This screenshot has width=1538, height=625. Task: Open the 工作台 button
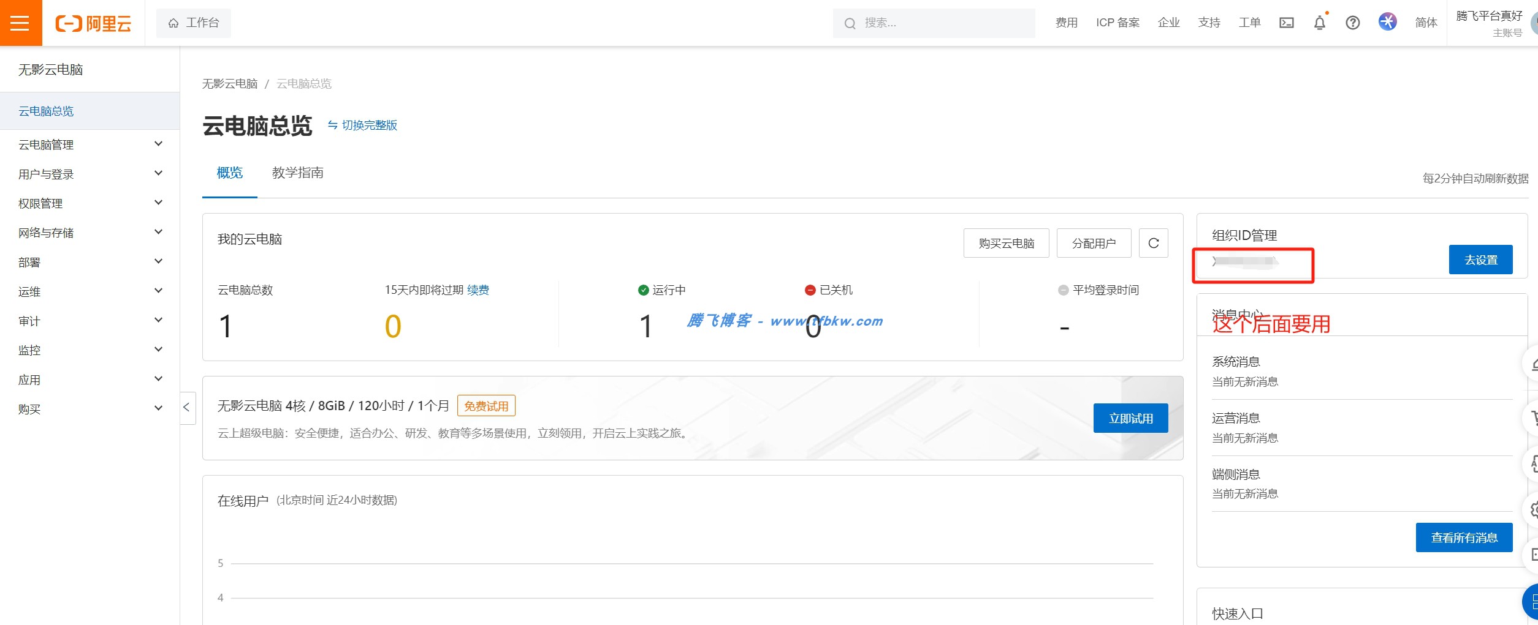point(194,23)
